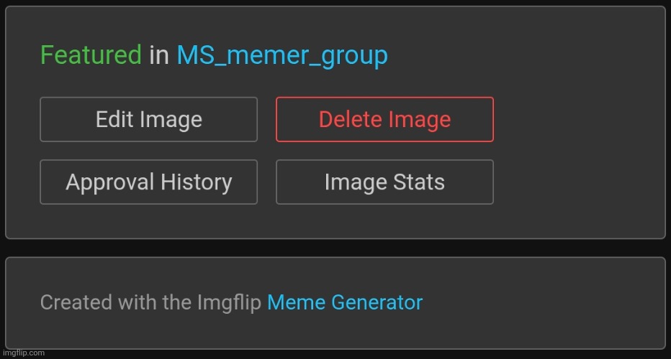Click the word 'Approval' on its button
671x359 pixels.
112,182
